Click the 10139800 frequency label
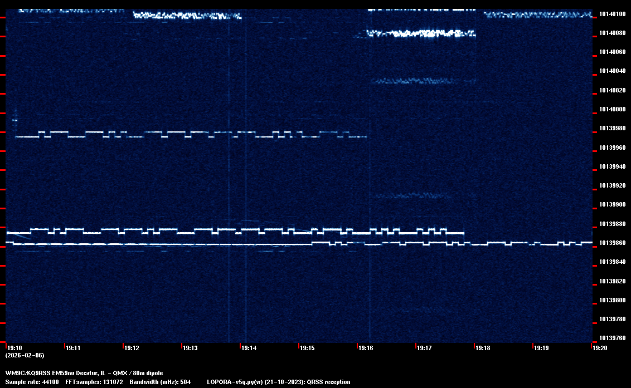Viewport: 631px width, 388px height. [x=612, y=300]
